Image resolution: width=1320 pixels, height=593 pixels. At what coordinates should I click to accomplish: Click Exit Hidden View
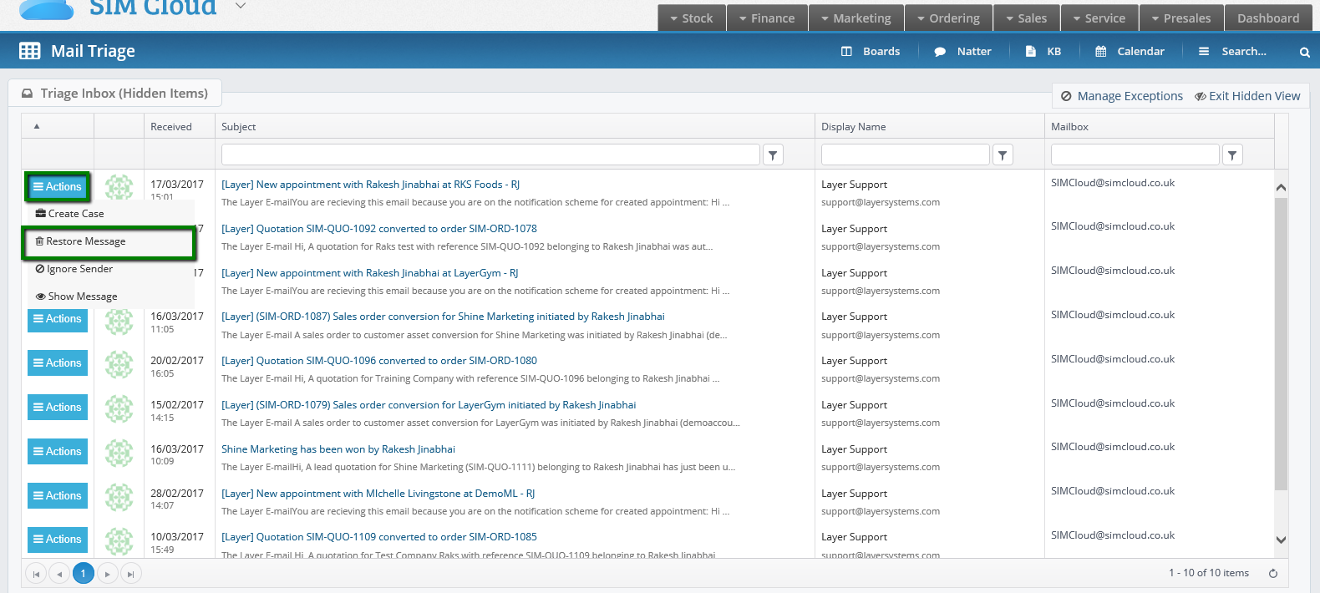[1247, 96]
